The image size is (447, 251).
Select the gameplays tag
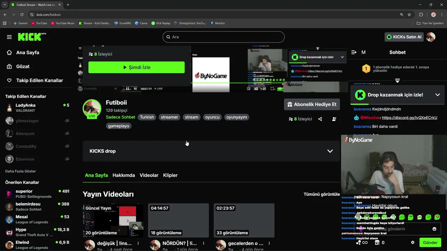119,126
